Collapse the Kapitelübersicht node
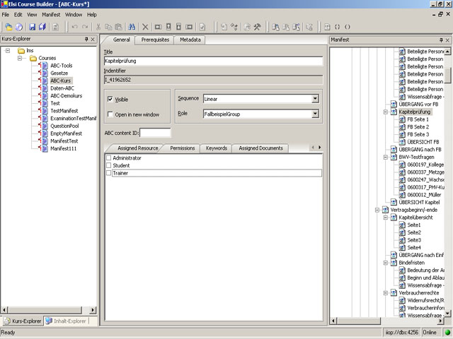 (x=385, y=218)
